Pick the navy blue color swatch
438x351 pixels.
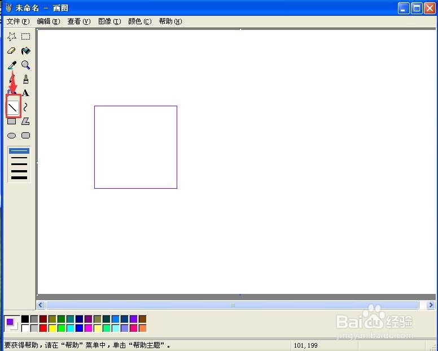[80, 319]
